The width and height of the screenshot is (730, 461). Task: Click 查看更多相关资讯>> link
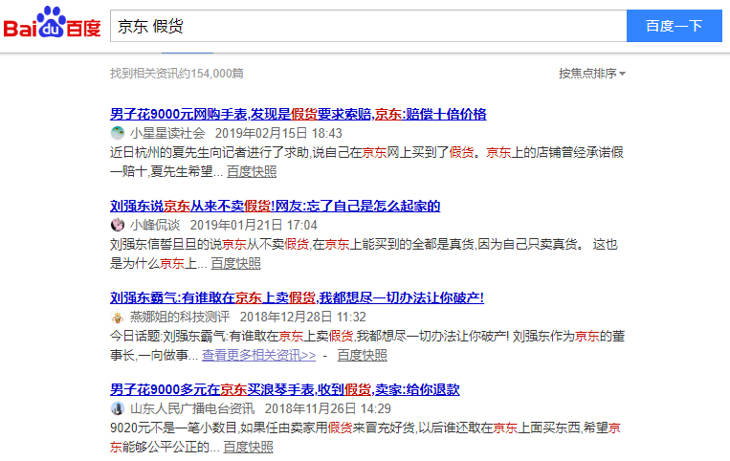click(259, 356)
